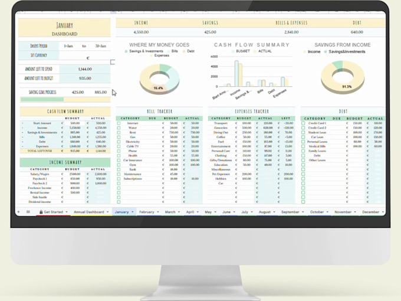Click the Income legend swatch in Savings From Income
401x301 pixels.
[x=305, y=52]
